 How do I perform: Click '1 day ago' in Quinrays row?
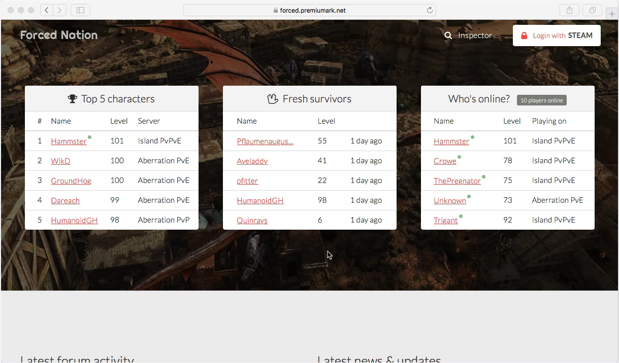click(x=366, y=220)
